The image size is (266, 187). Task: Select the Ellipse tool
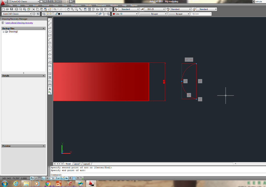pyautogui.click(x=50, y=54)
